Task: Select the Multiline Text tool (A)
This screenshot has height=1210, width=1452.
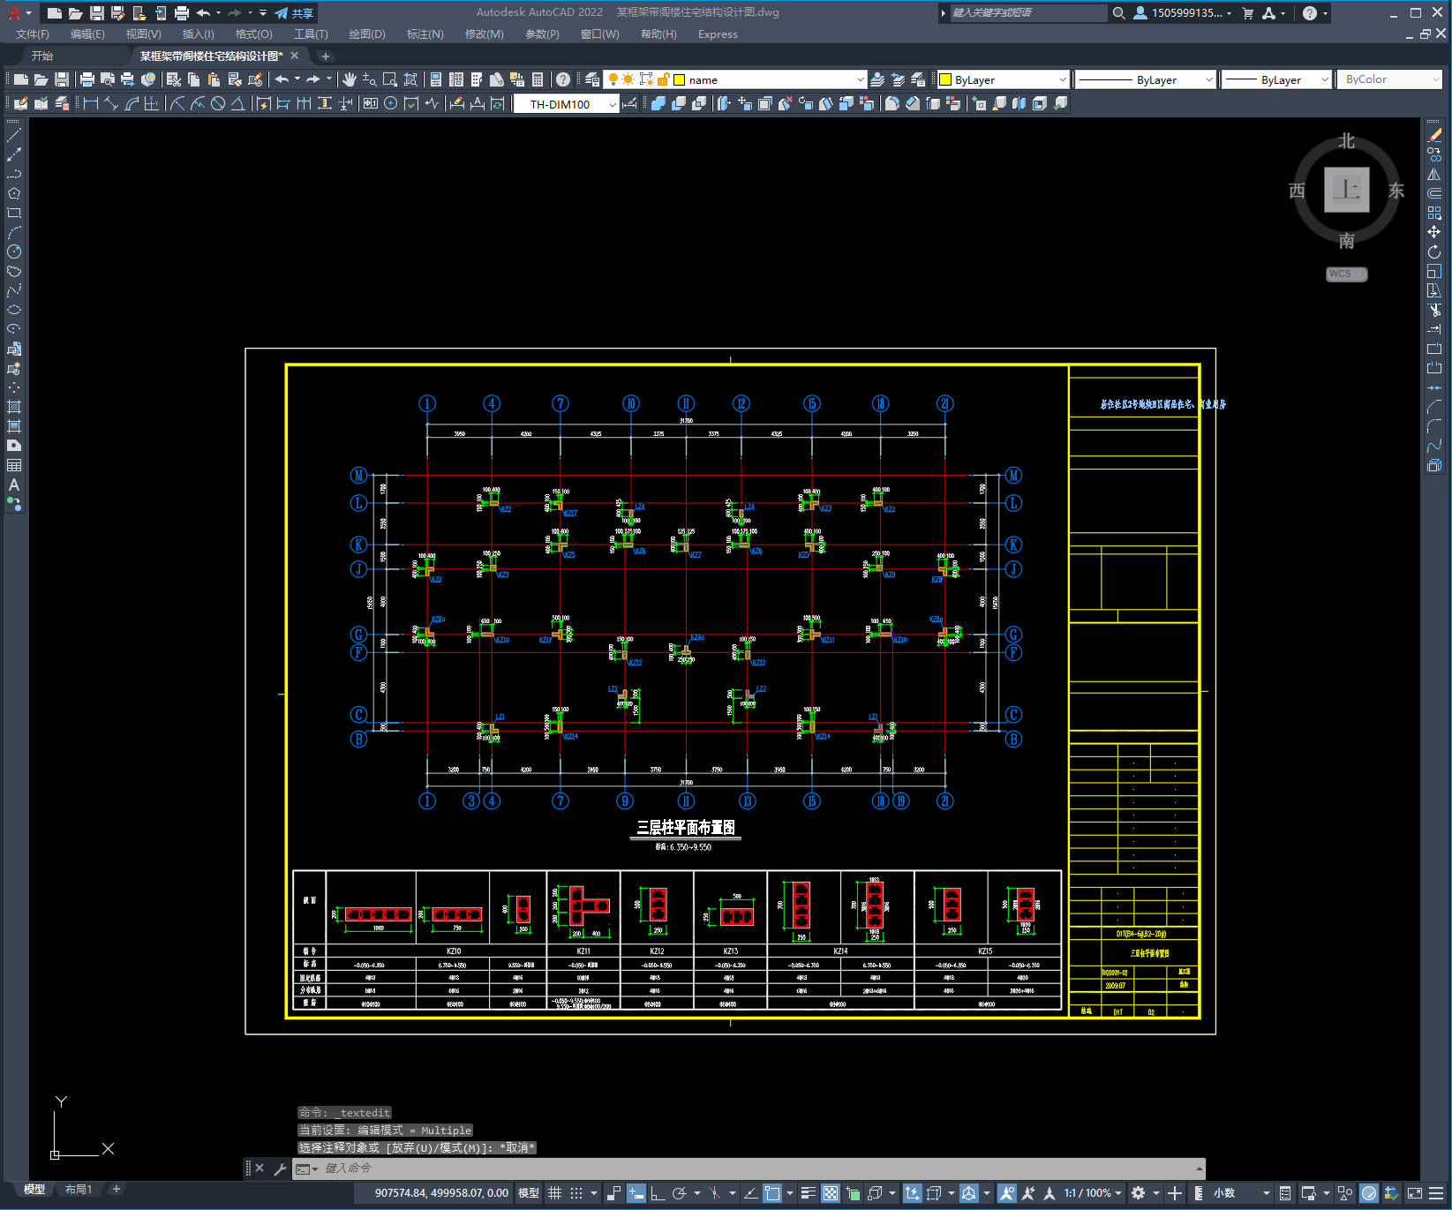Action: 14,485
